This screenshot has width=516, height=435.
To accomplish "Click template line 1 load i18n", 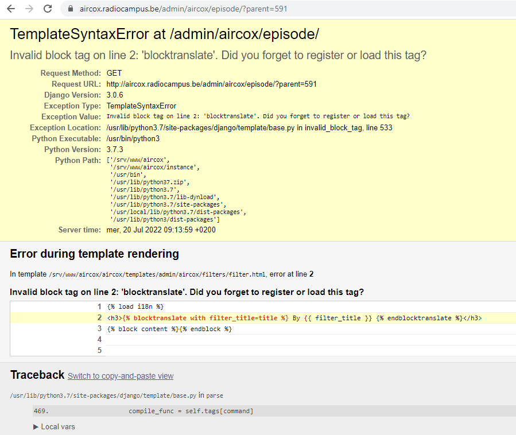I will click(x=135, y=307).
